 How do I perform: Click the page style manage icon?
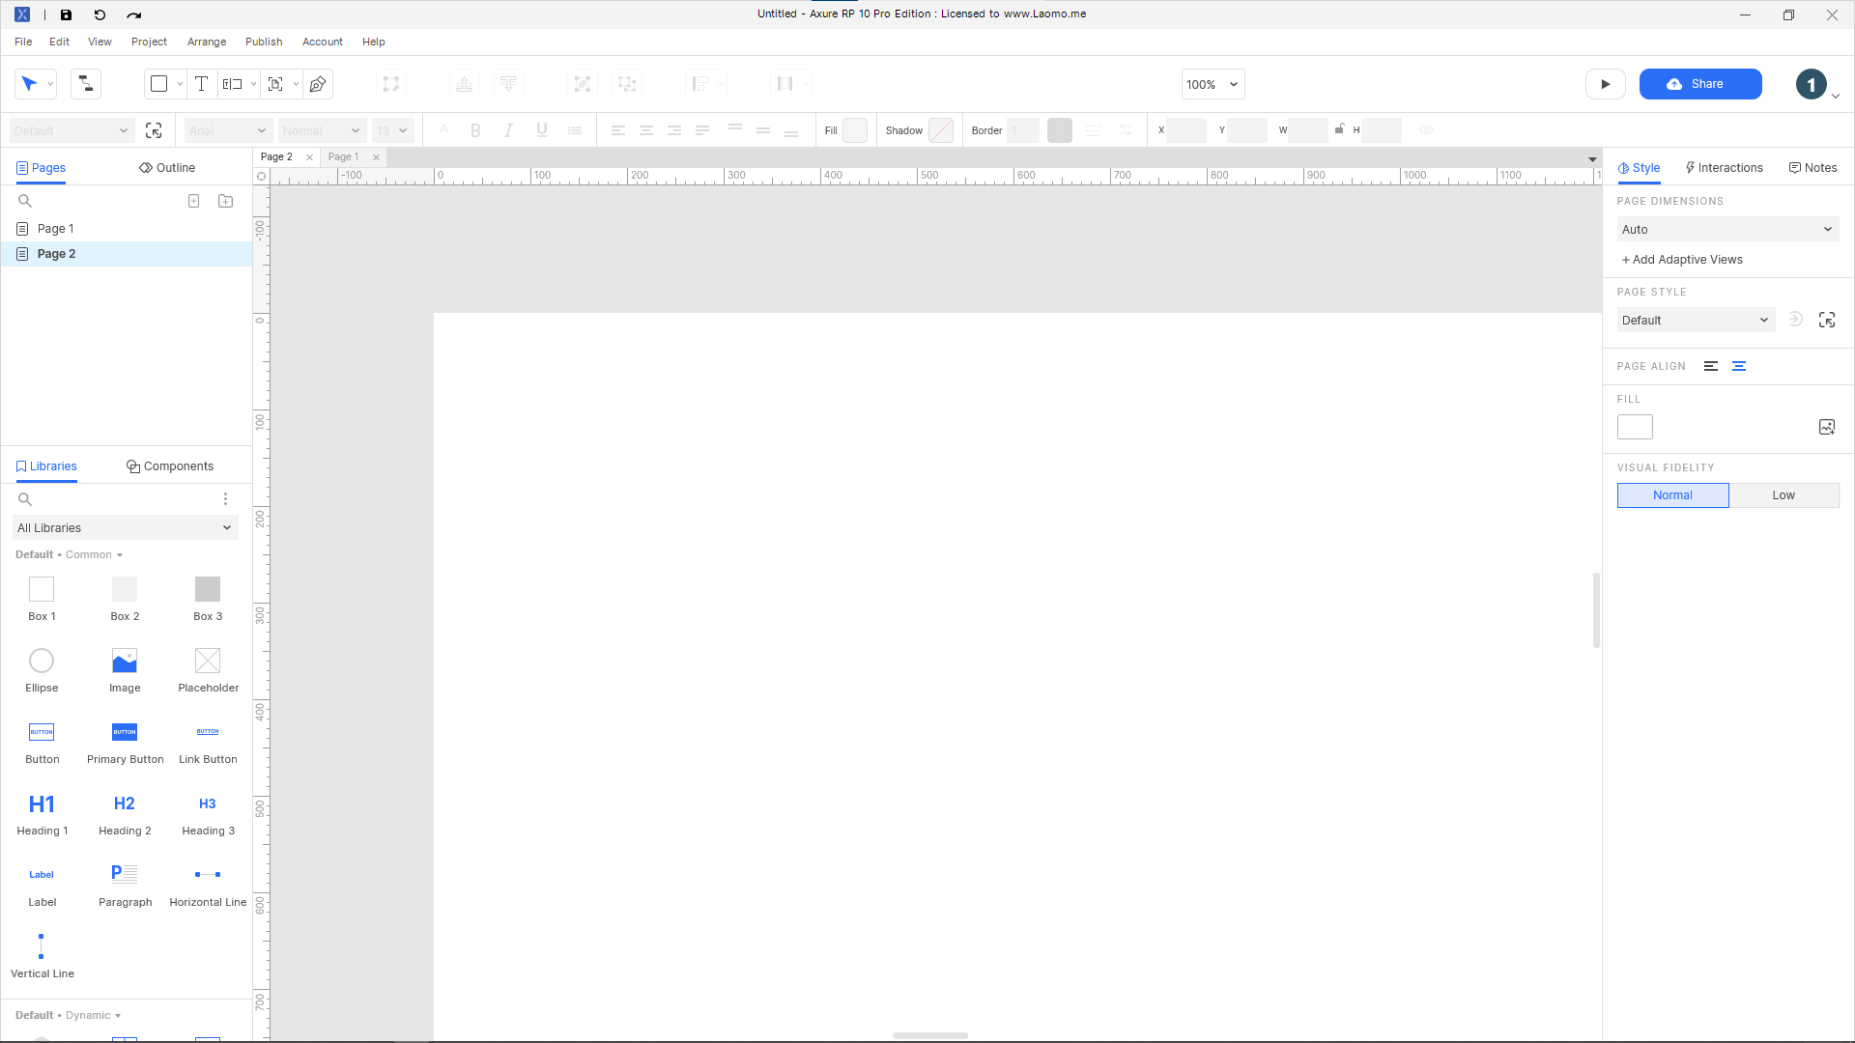click(x=1827, y=320)
